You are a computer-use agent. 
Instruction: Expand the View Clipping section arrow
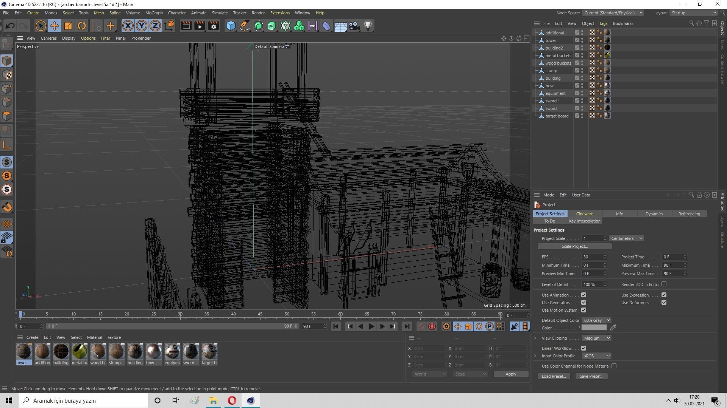click(535, 338)
